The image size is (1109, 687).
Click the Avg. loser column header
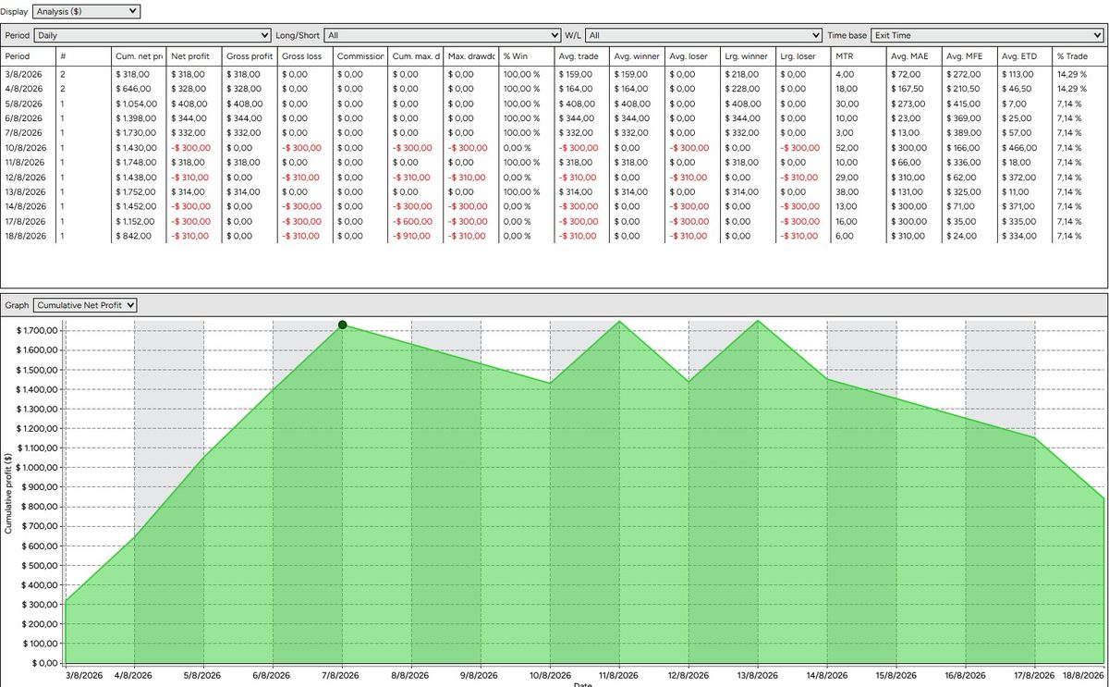(693, 56)
